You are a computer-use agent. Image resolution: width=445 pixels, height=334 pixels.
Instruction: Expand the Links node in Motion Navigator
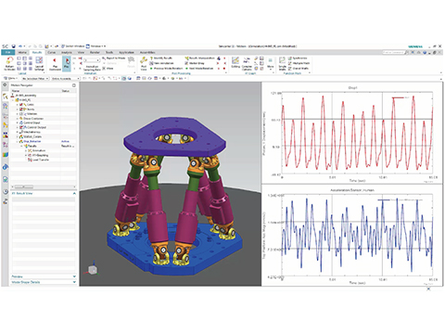click(18, 105)
